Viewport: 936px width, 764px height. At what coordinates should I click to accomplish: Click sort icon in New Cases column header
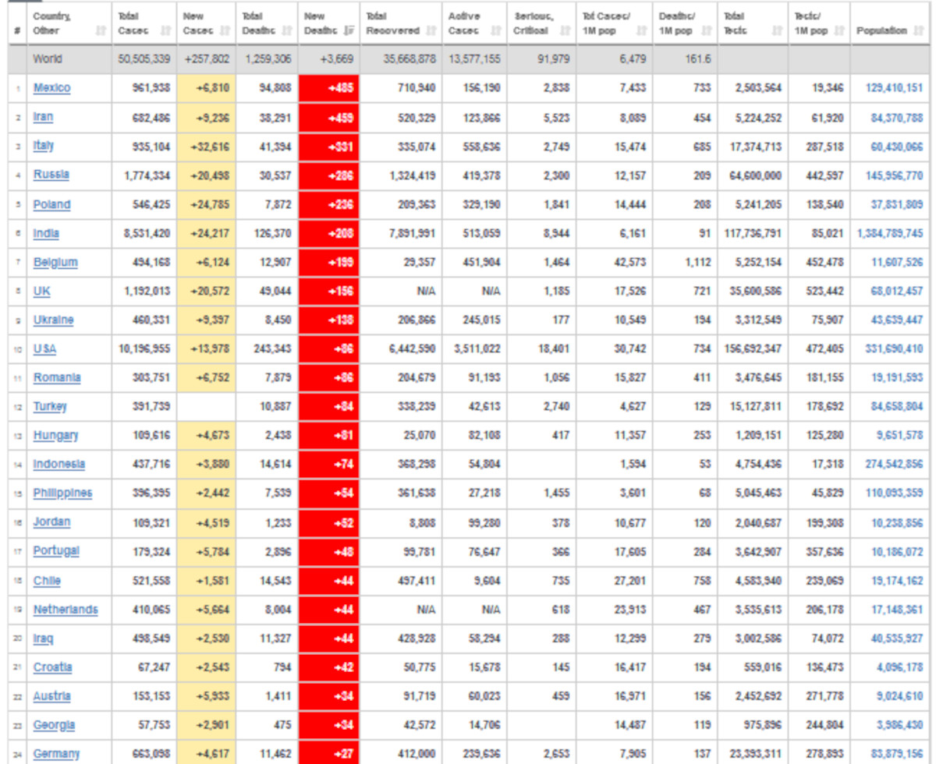pos(225,31)
